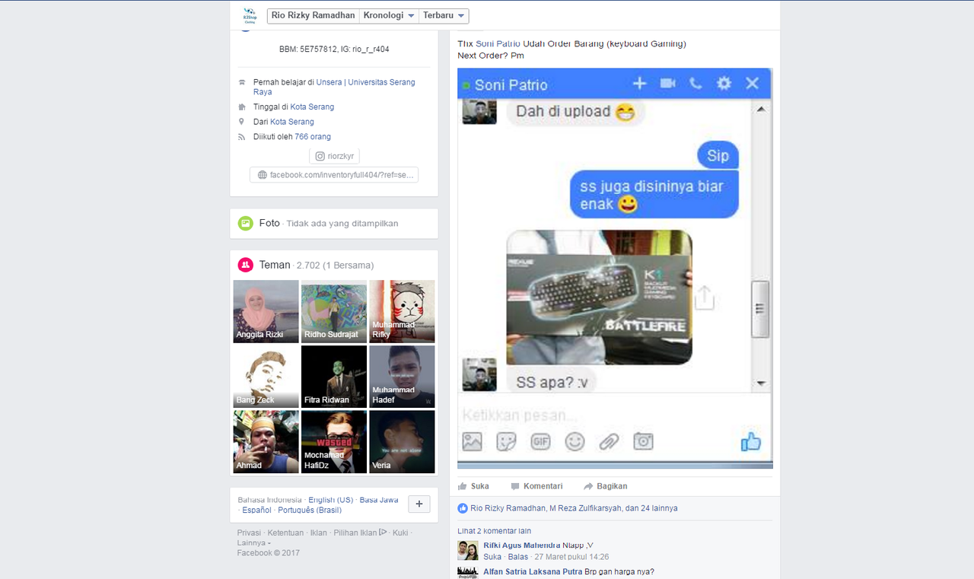This screenshot has height=579, width=974.
Task: Click Komentari to comment on post
Action: pos(536,486)
